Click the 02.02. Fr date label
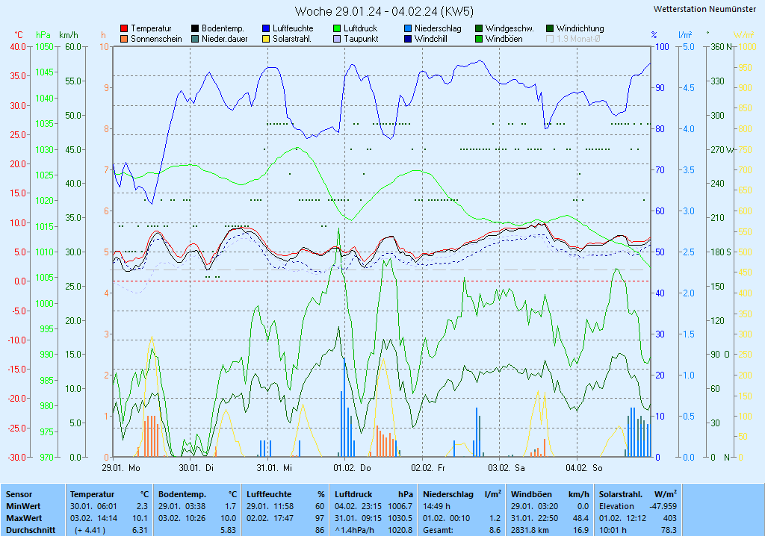 click(428, 468)
